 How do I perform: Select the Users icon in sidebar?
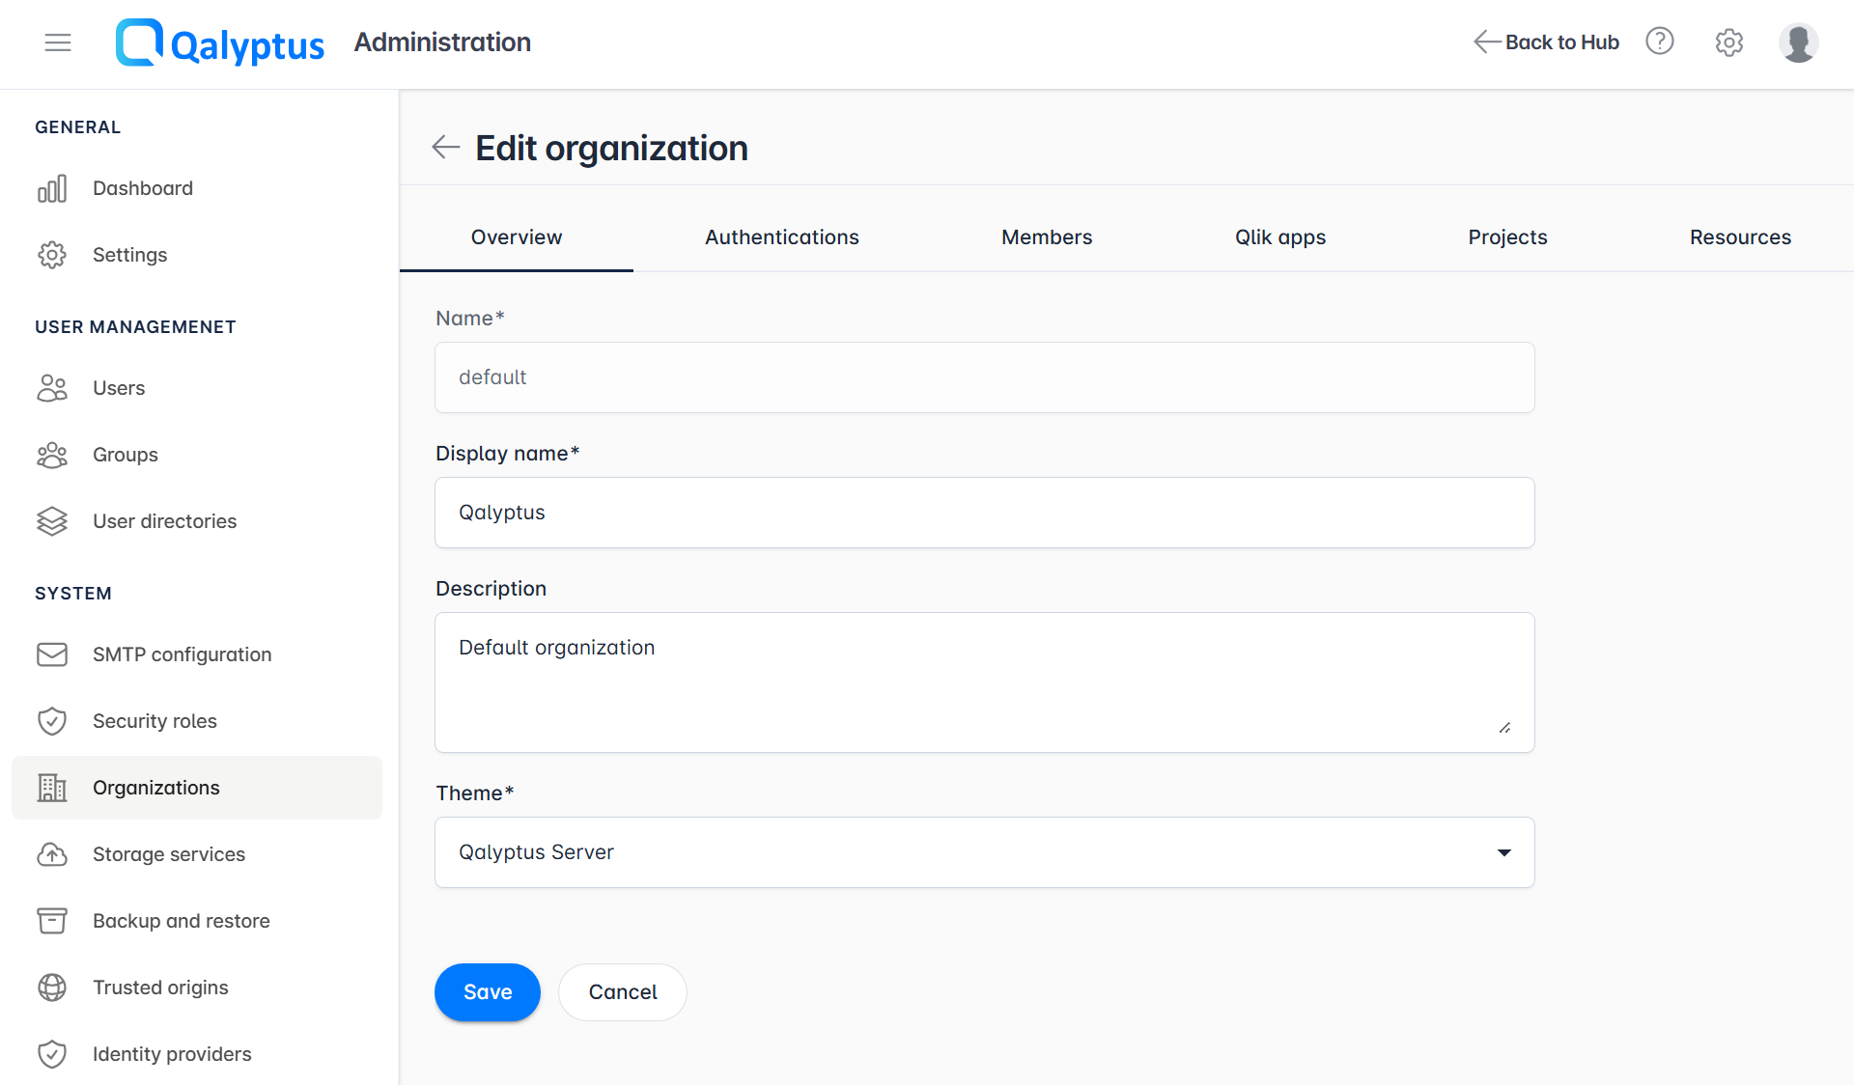tap(53, 388)
